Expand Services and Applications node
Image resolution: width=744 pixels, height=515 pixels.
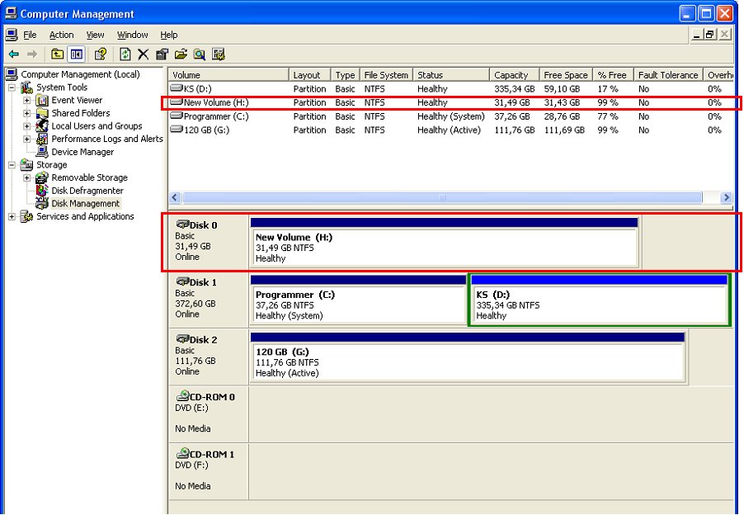point(12,216)
